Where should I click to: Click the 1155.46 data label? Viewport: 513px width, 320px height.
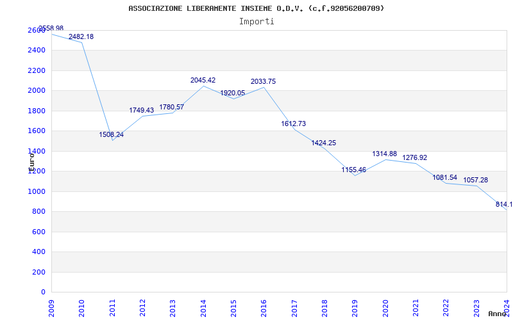tap(353, 170)
